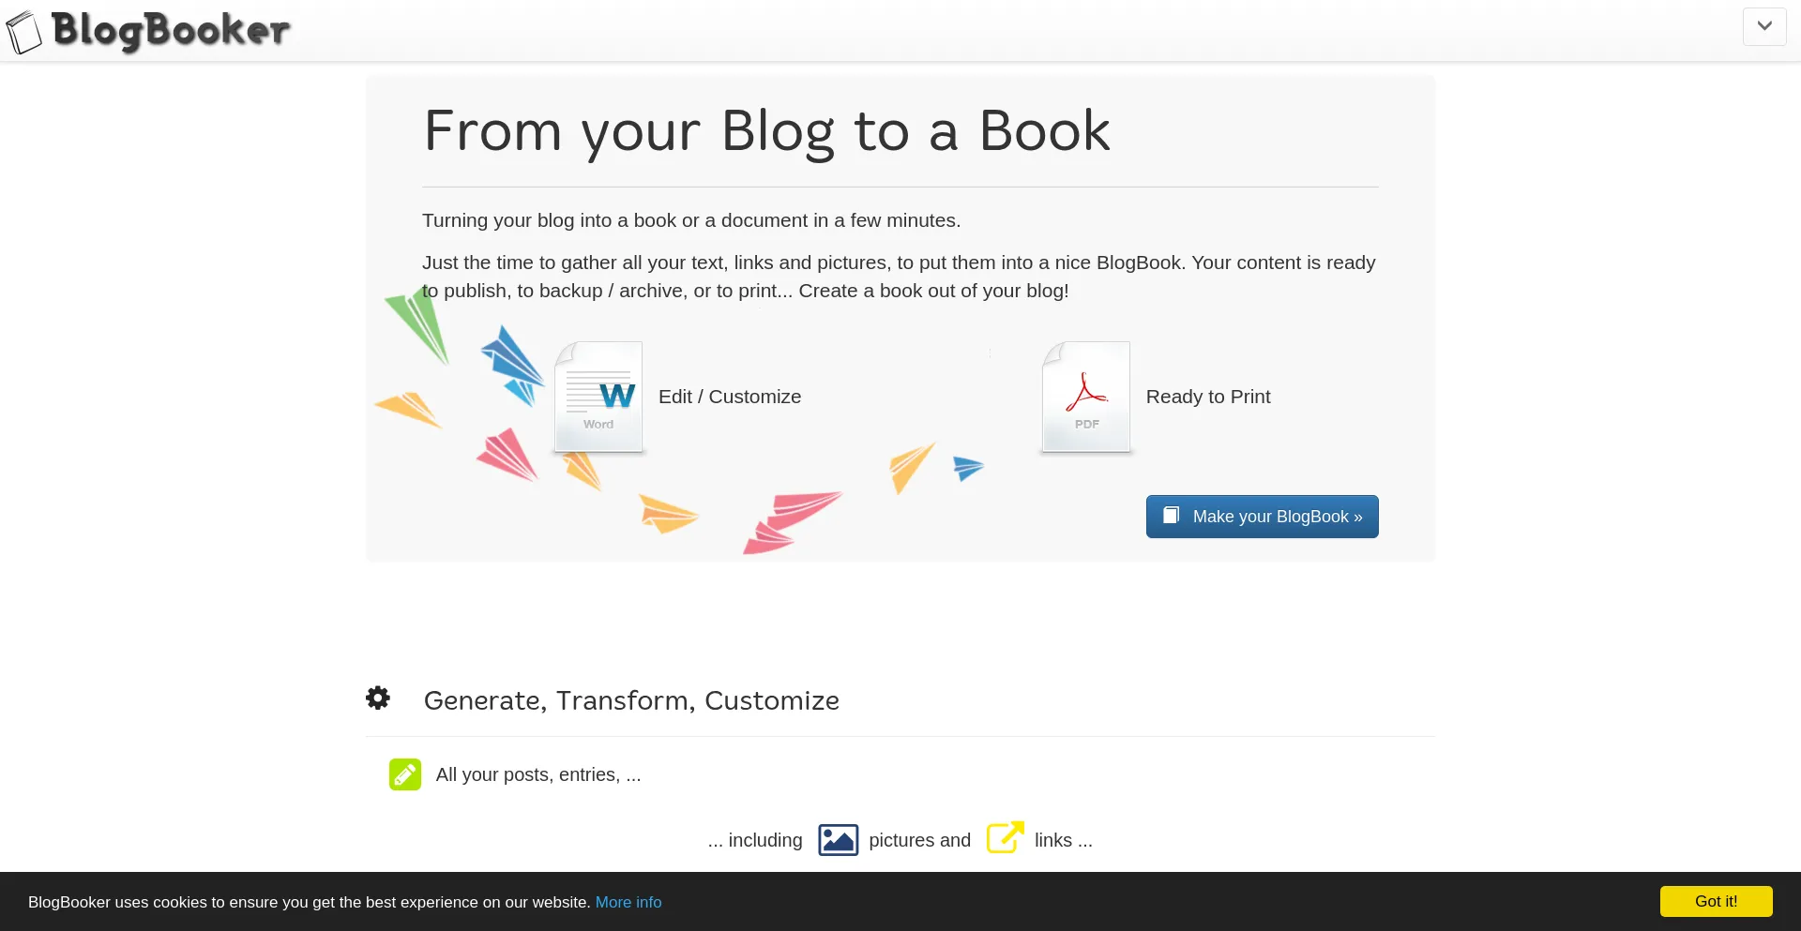Click the BlogBooker logo in header

pos(150,31)
